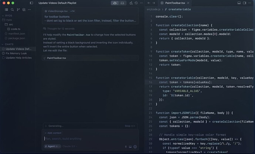Click the attach image icon
Viewport: 255px width, 154px height.
[x=130, y=147]
